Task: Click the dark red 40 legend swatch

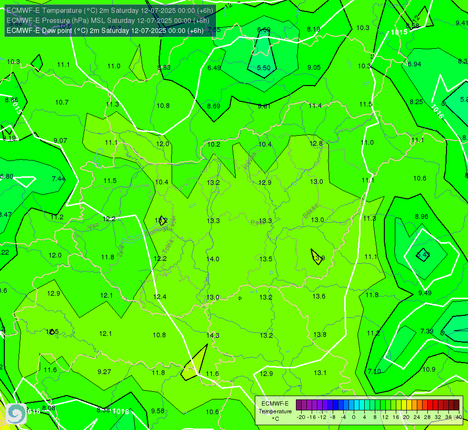Action: [457, 405]
